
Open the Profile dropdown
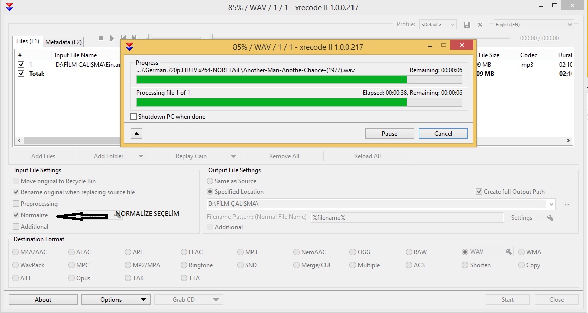tap(438, 25)
